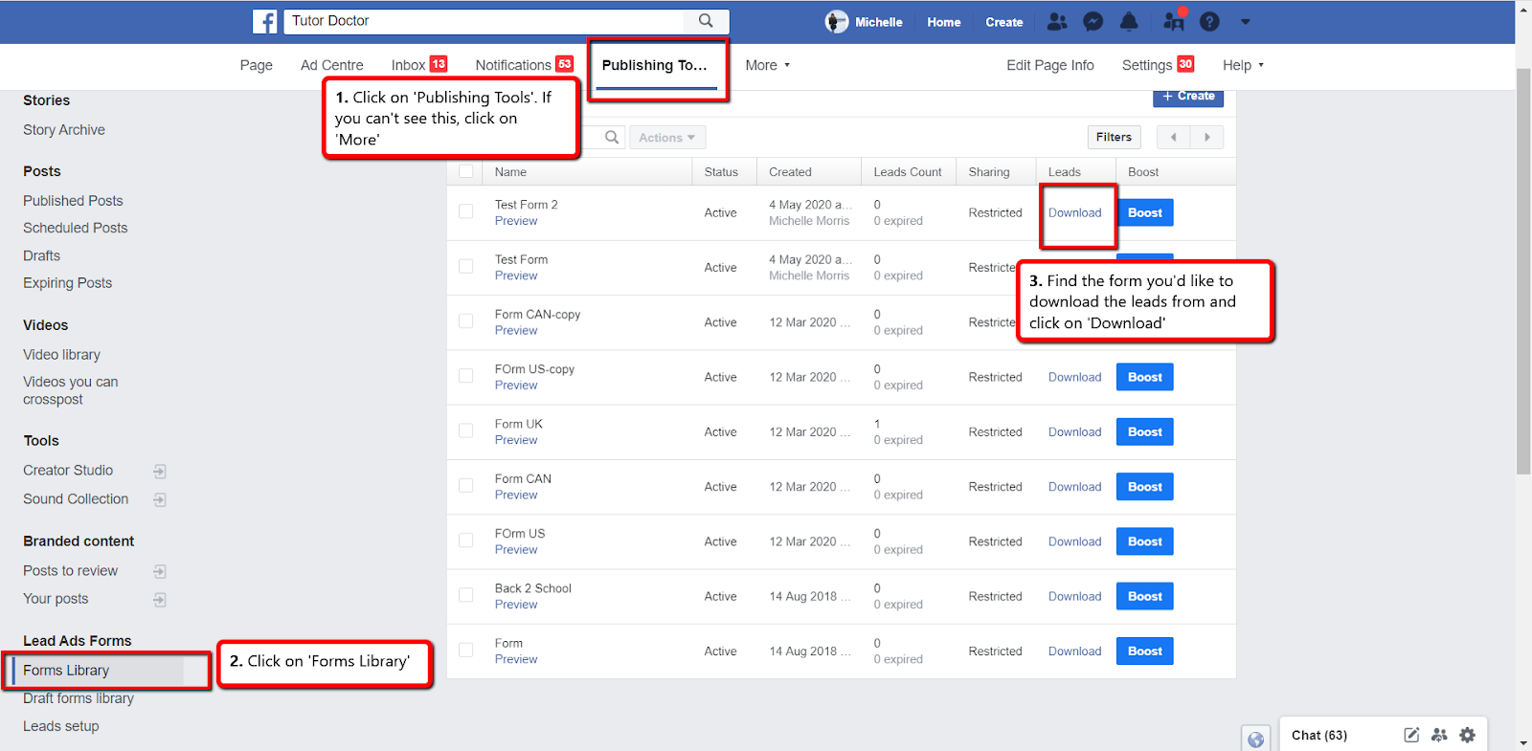Open chat settings gear icon
The image size is (1532, 751).
1467,735
